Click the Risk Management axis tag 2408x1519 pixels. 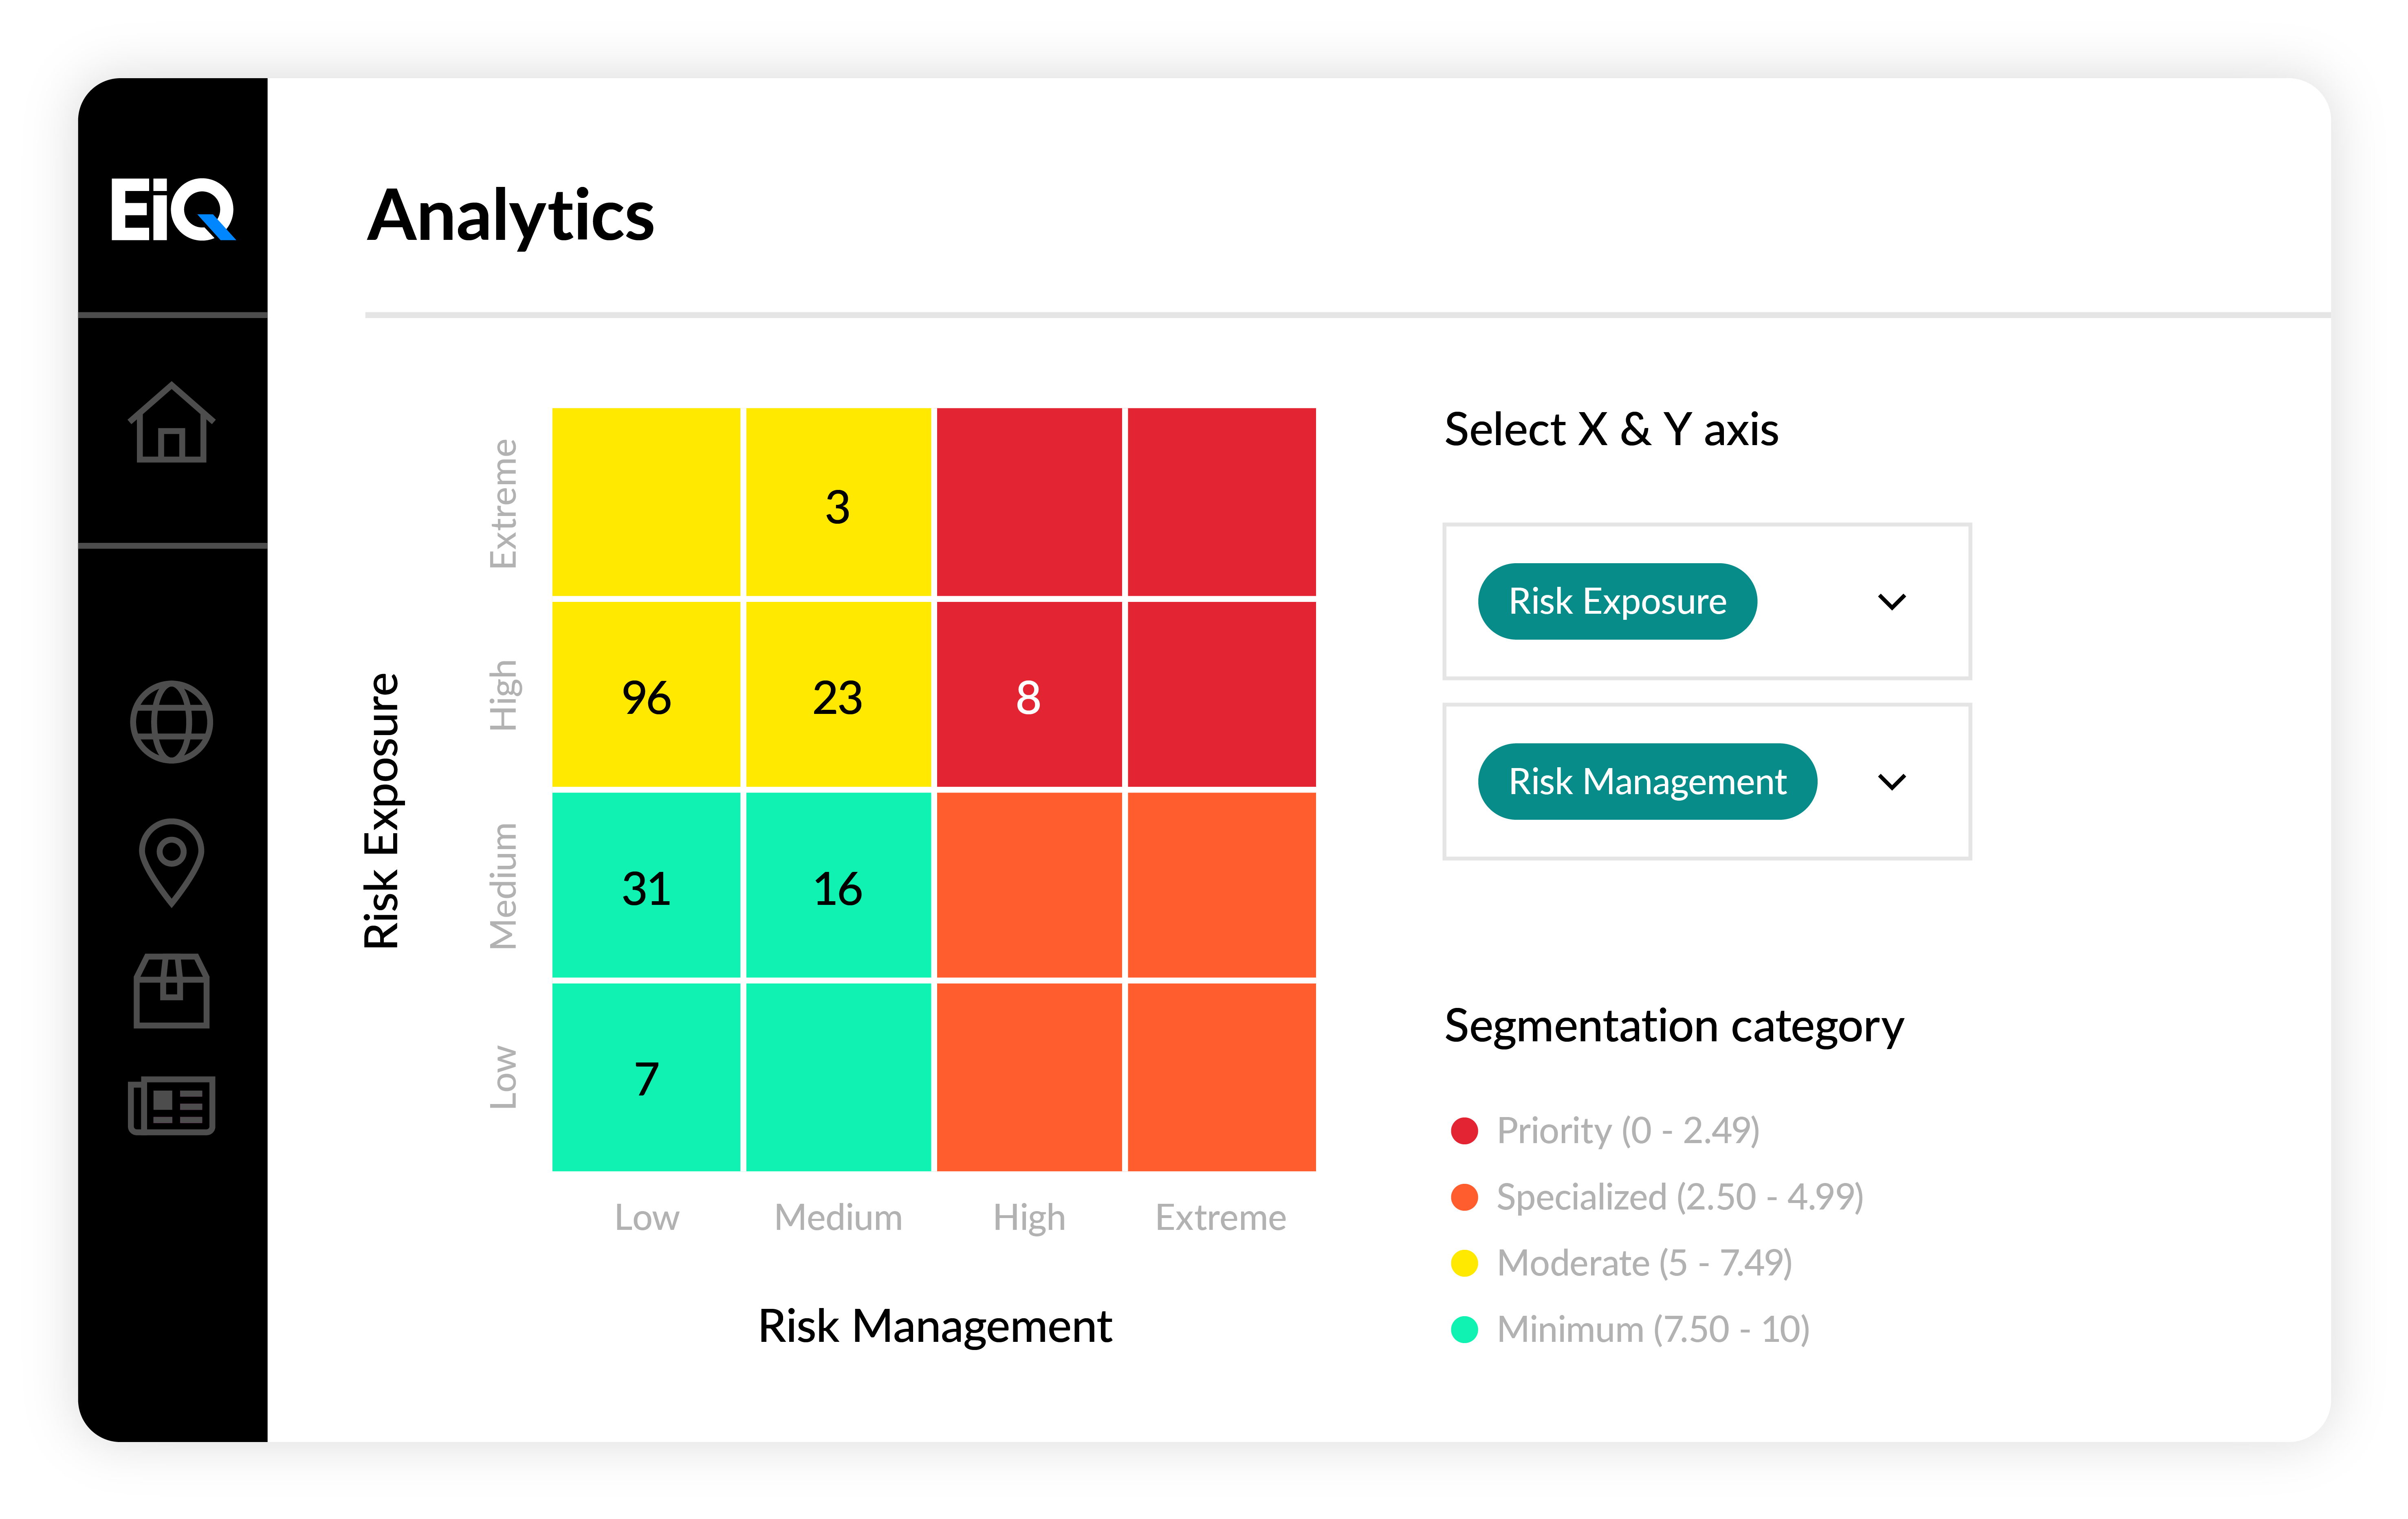(1647, 781)
